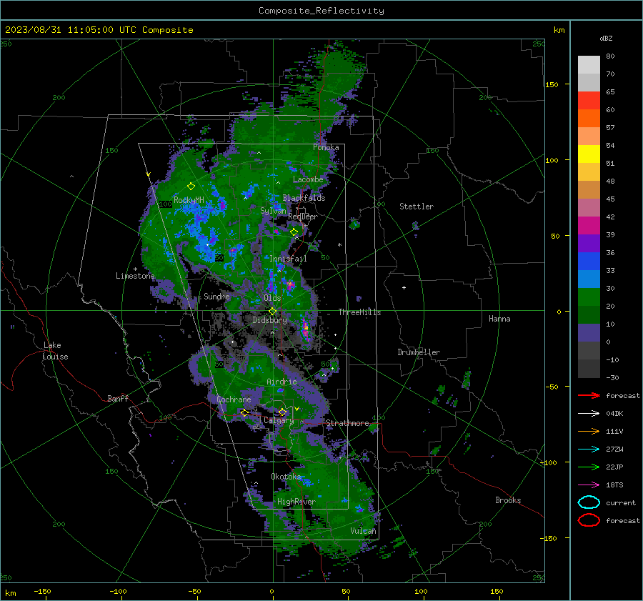643x601 pixels.
Task: Click the red 60-65 dBZ color swatch
Action: click(589, 100)
